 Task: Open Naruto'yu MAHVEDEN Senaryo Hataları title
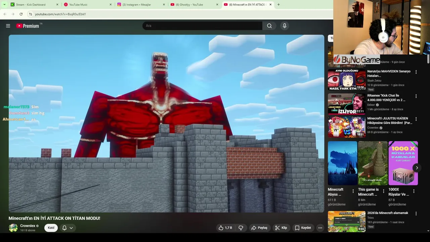point(389,74)
